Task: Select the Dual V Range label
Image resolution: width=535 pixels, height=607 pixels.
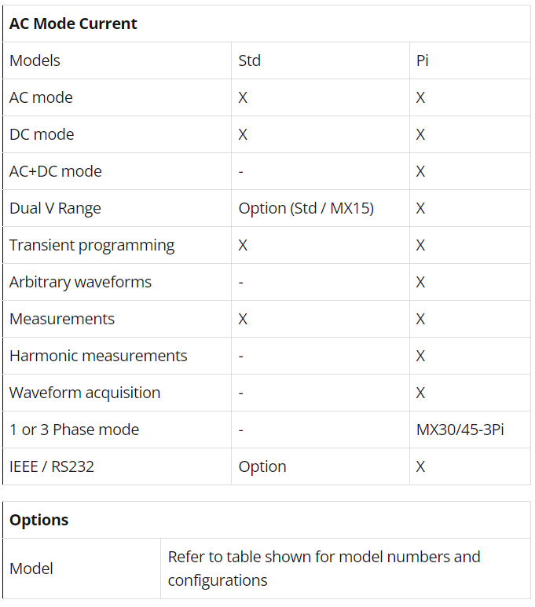Action: [x=55, y=209]
